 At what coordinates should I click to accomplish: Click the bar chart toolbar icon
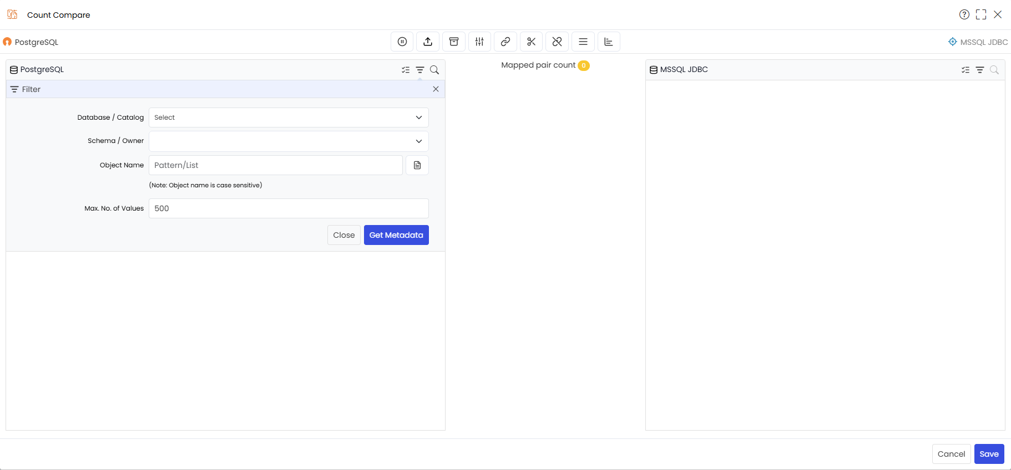point(609,42)
